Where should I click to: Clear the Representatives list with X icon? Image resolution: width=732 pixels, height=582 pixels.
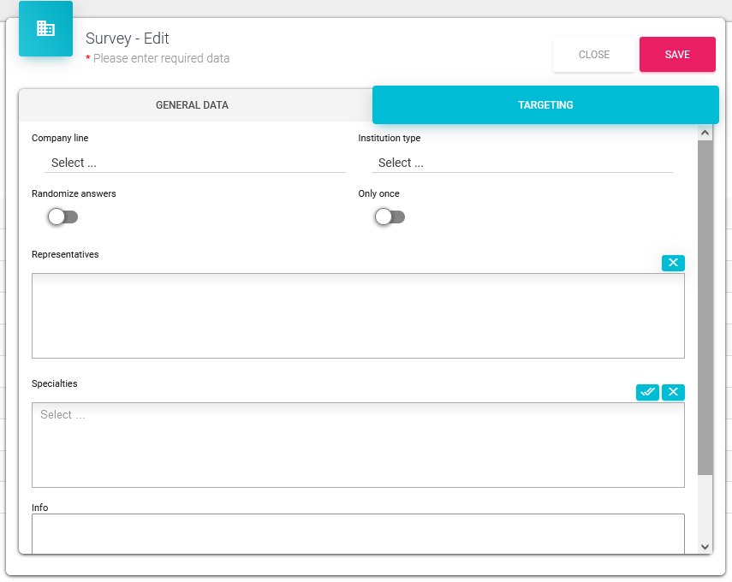coord(673,263)
